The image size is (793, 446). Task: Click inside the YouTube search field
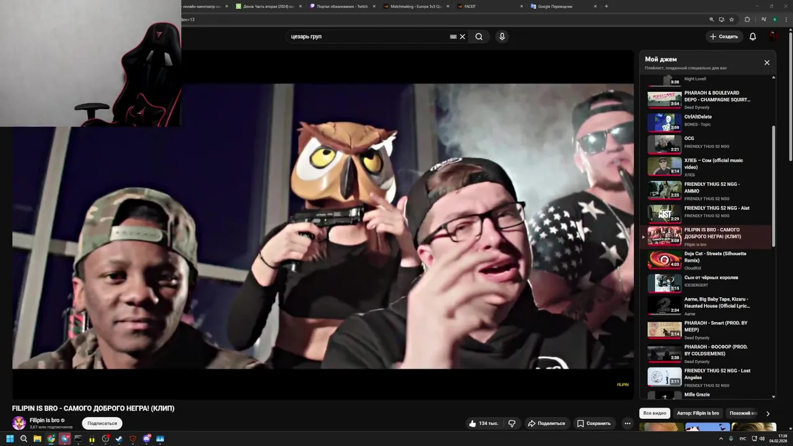click(370, 37)
